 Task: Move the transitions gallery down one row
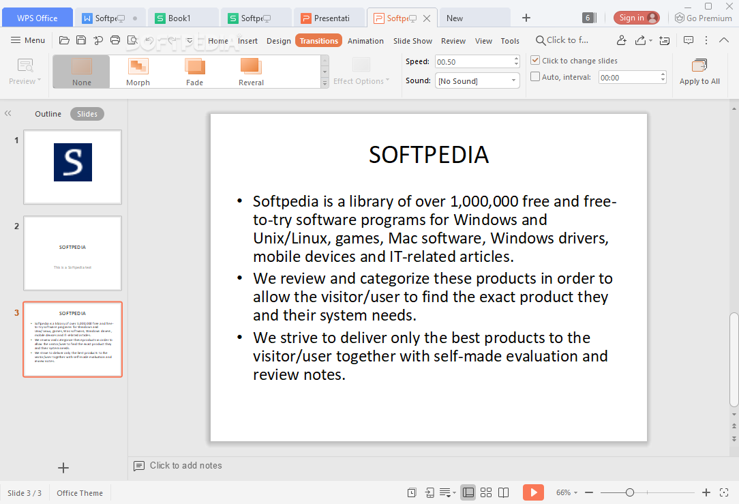point(325,72)
